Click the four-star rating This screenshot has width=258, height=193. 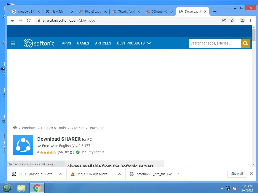tap(48, 153)
